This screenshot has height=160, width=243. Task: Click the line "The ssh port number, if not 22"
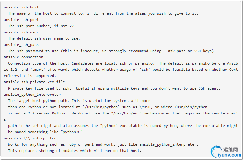(x=41, y=26)
